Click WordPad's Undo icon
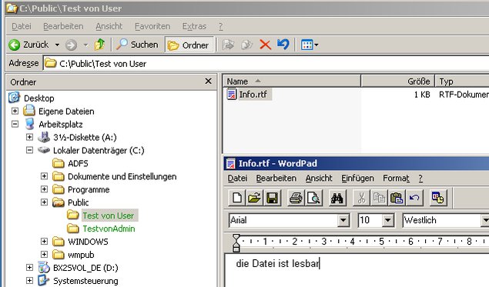 click(x=414, y=198)
